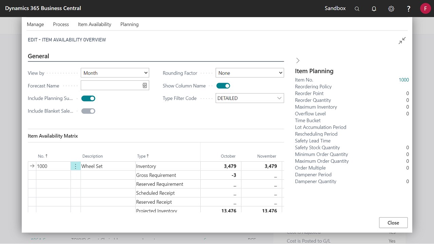Screen dimensions: 434x244
Task: Click the Description column header
Action: coord(93,156)
